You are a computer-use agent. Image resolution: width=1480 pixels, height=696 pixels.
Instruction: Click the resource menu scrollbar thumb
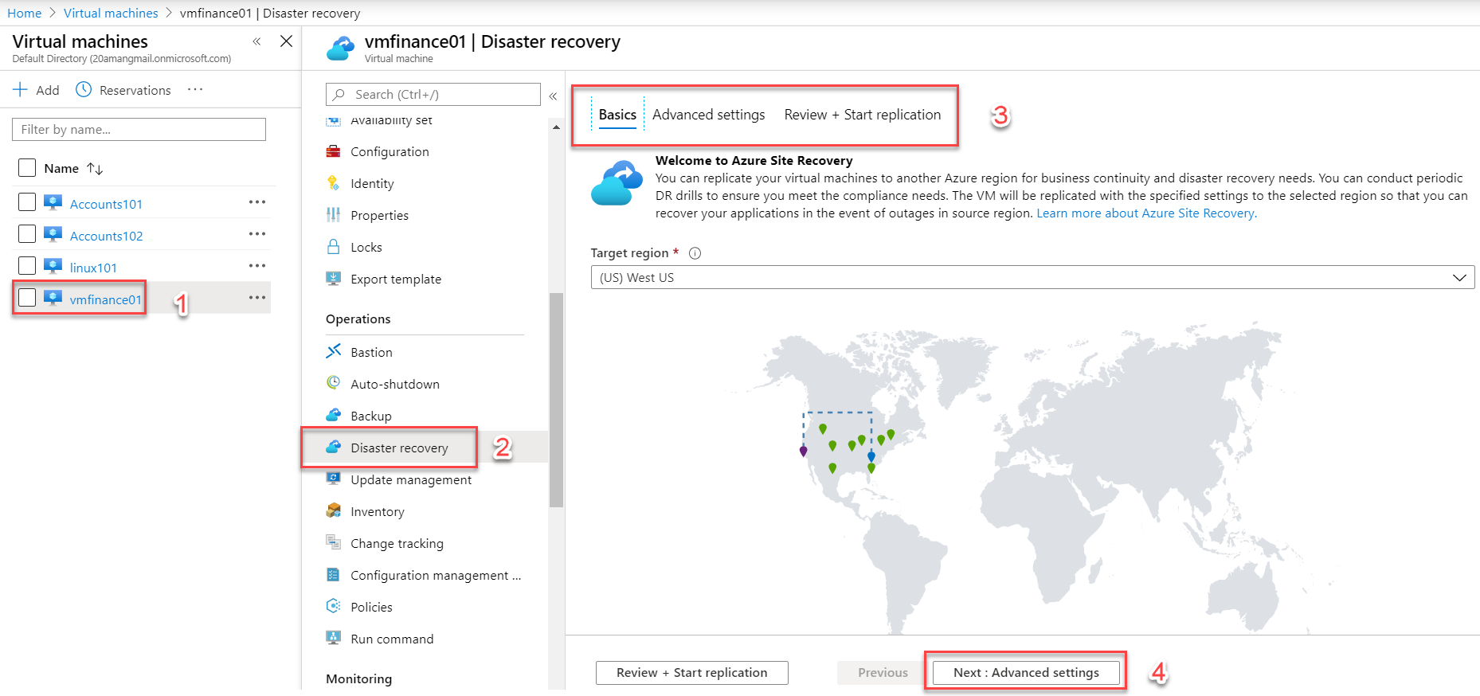tap(556, 400)
